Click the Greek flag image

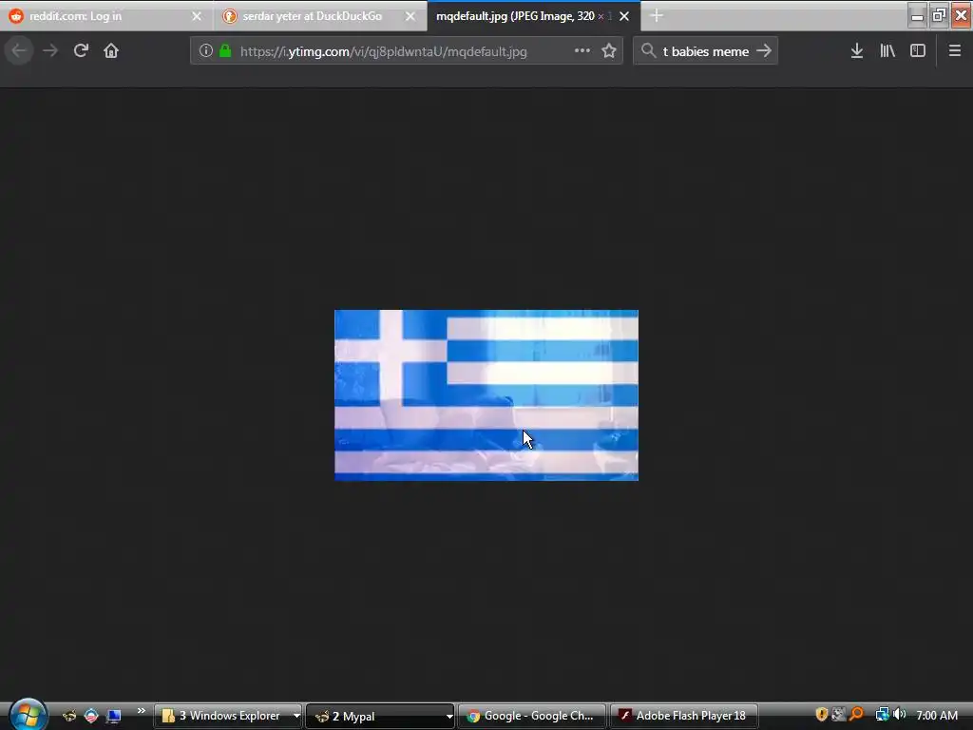(x=486, y=394)
